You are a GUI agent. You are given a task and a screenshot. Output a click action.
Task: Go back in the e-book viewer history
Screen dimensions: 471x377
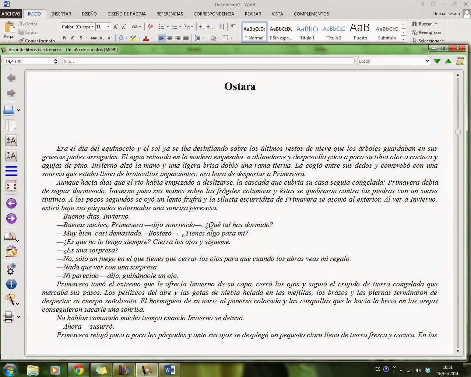click(x=11, y=78)
